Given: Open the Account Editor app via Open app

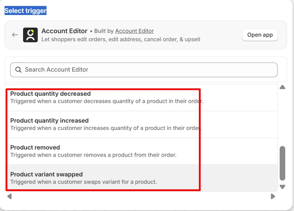Looking at the screenshot, I should click(260, 35).
